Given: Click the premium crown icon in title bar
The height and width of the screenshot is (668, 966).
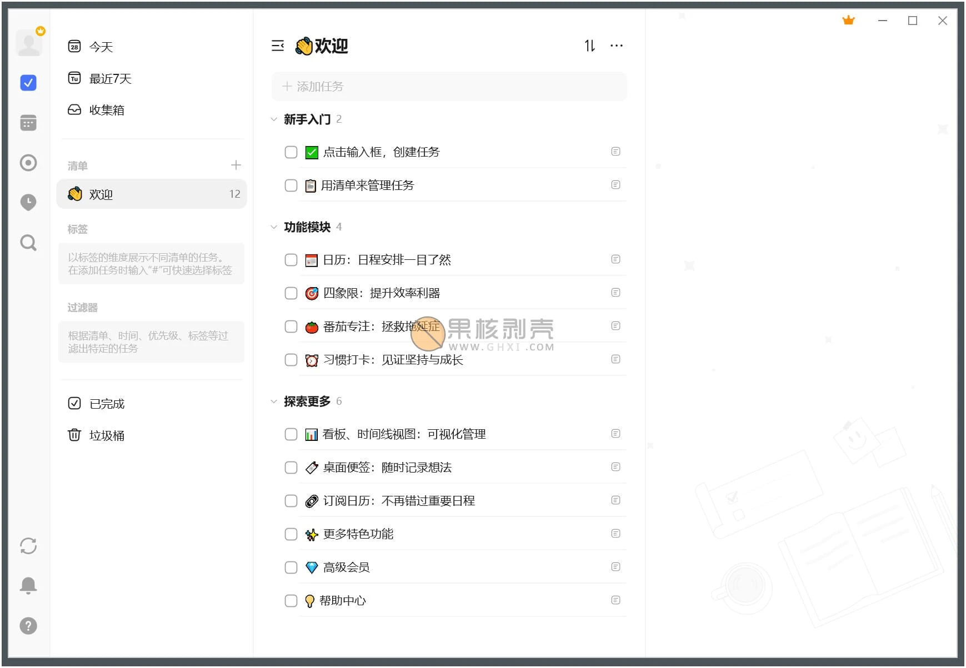Looking at the screenshot, I should point(848,21).
